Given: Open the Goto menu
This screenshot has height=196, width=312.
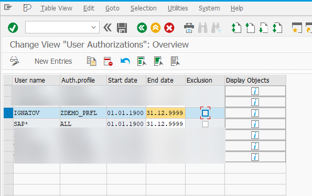Looking at the screenshot, I should tap(112, 8).
